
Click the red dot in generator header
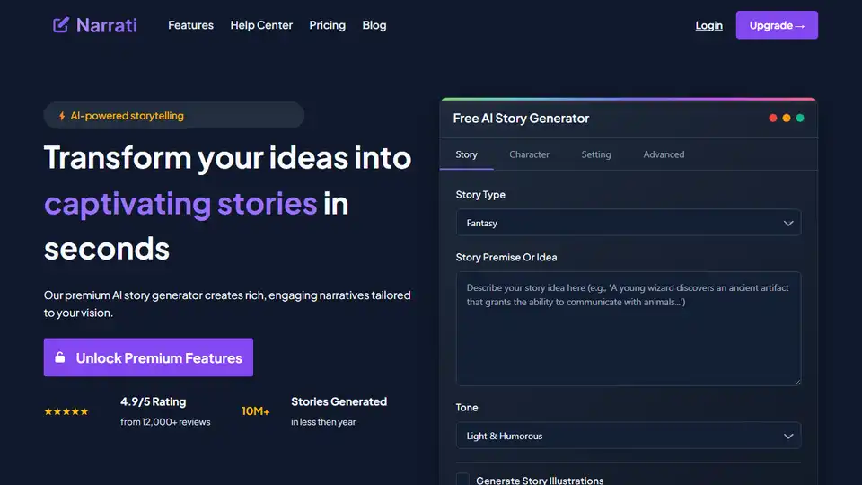[x=773, y=118]
